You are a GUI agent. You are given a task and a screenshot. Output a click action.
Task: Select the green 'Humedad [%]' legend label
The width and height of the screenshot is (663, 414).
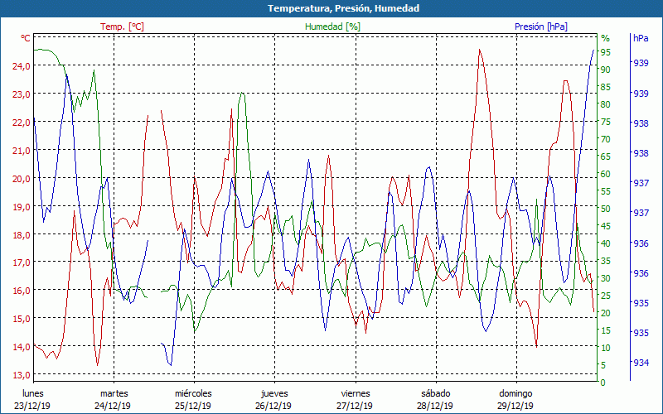point(333,26)
